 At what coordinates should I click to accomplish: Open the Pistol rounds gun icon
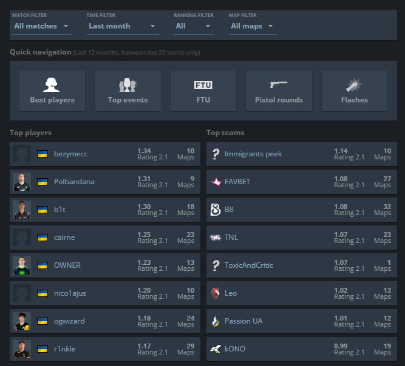point(279,84)
